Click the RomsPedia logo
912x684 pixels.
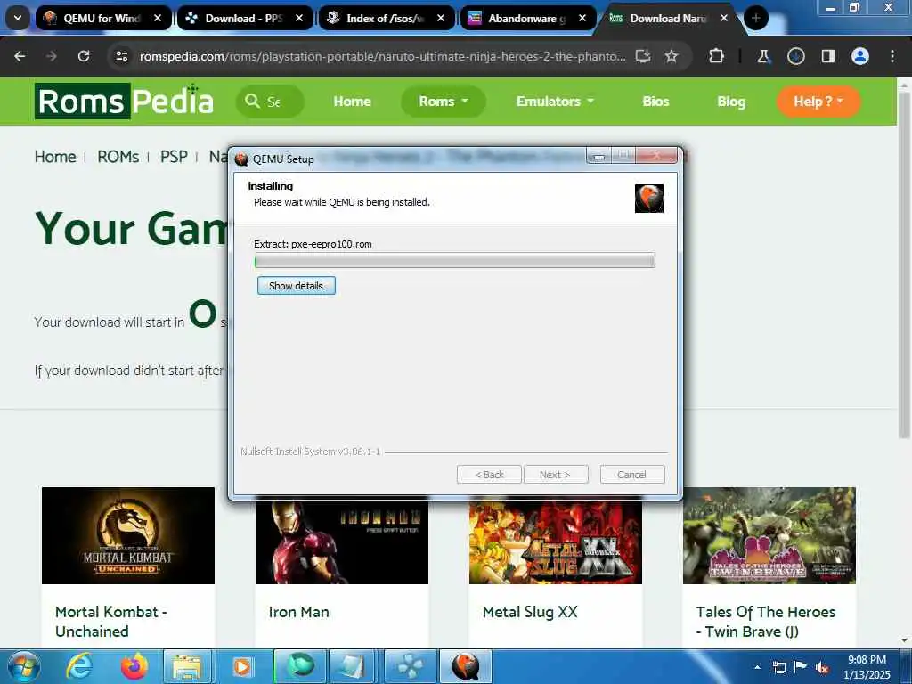click(x=124, y=101)
